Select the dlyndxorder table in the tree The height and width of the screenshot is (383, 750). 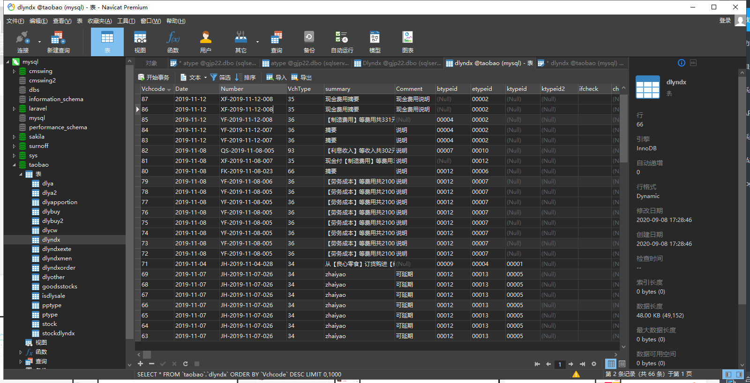pyautogui.click(x=59, y=268)
